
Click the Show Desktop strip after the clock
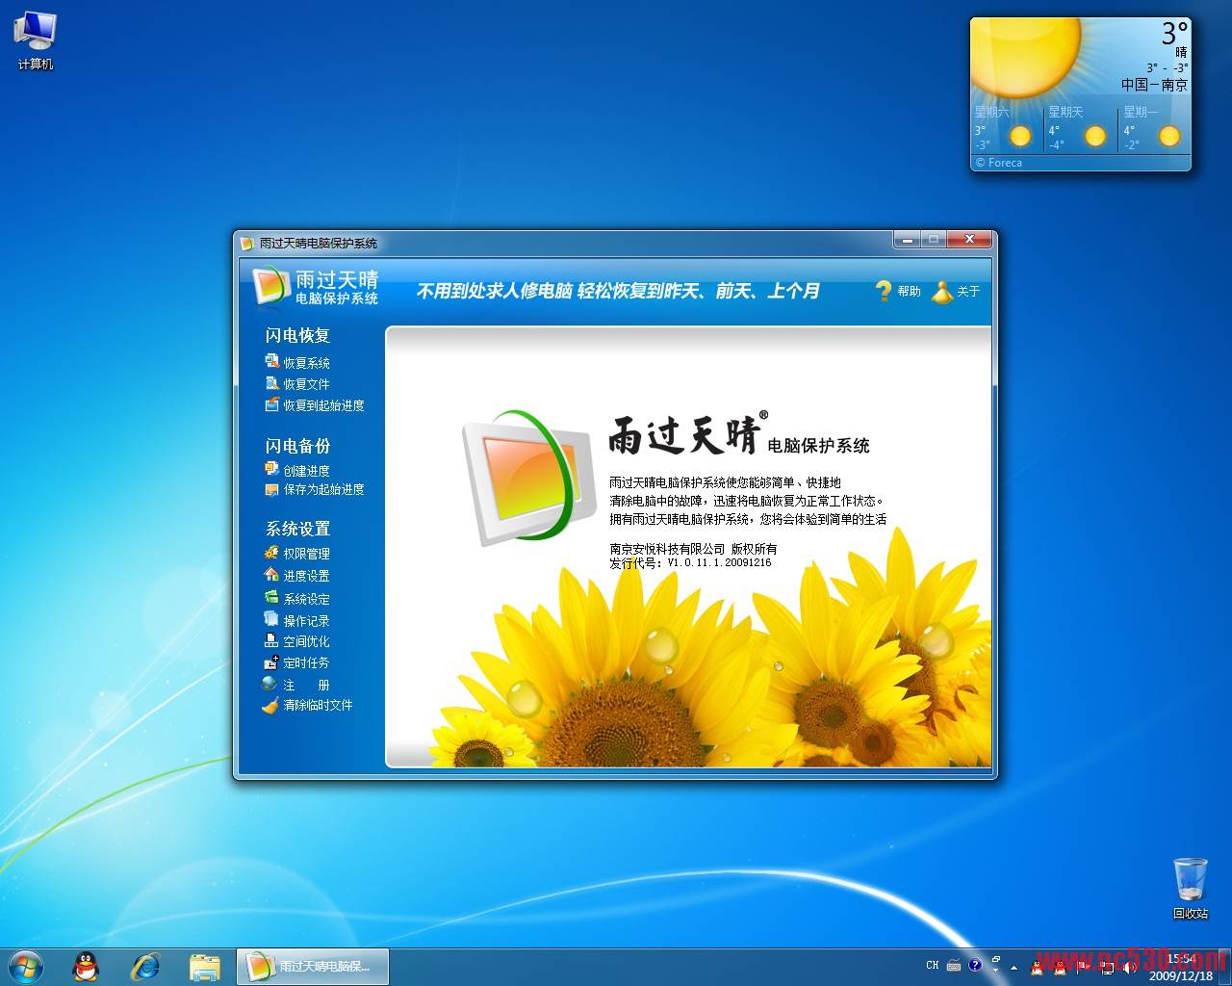pos(1224,966)
